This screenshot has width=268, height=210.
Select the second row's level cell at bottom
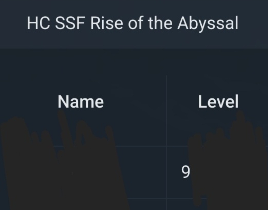[217, 204]
